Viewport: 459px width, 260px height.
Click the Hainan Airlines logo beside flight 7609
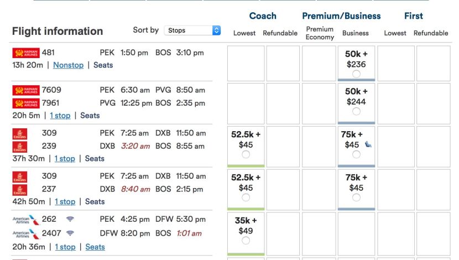coord(26,90)
